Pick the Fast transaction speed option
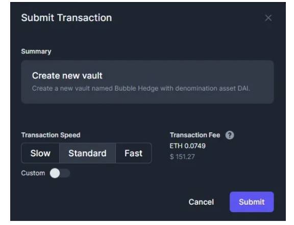This screenshot has height=225, width=294. pyautogui.click(x=134, y=153)
